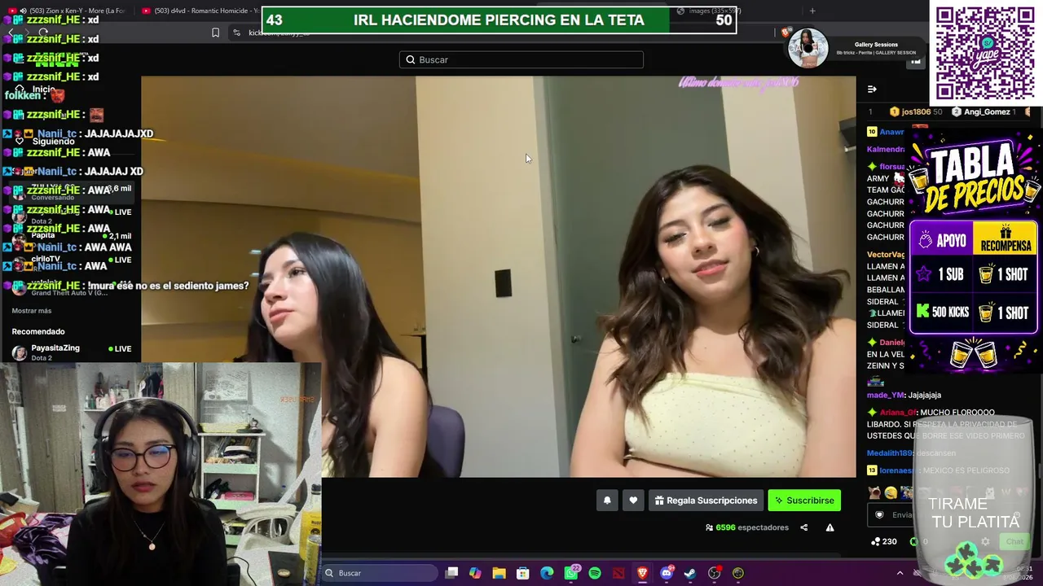
Task: Open Copilot from the taskbar
Action: coord(475,573)
